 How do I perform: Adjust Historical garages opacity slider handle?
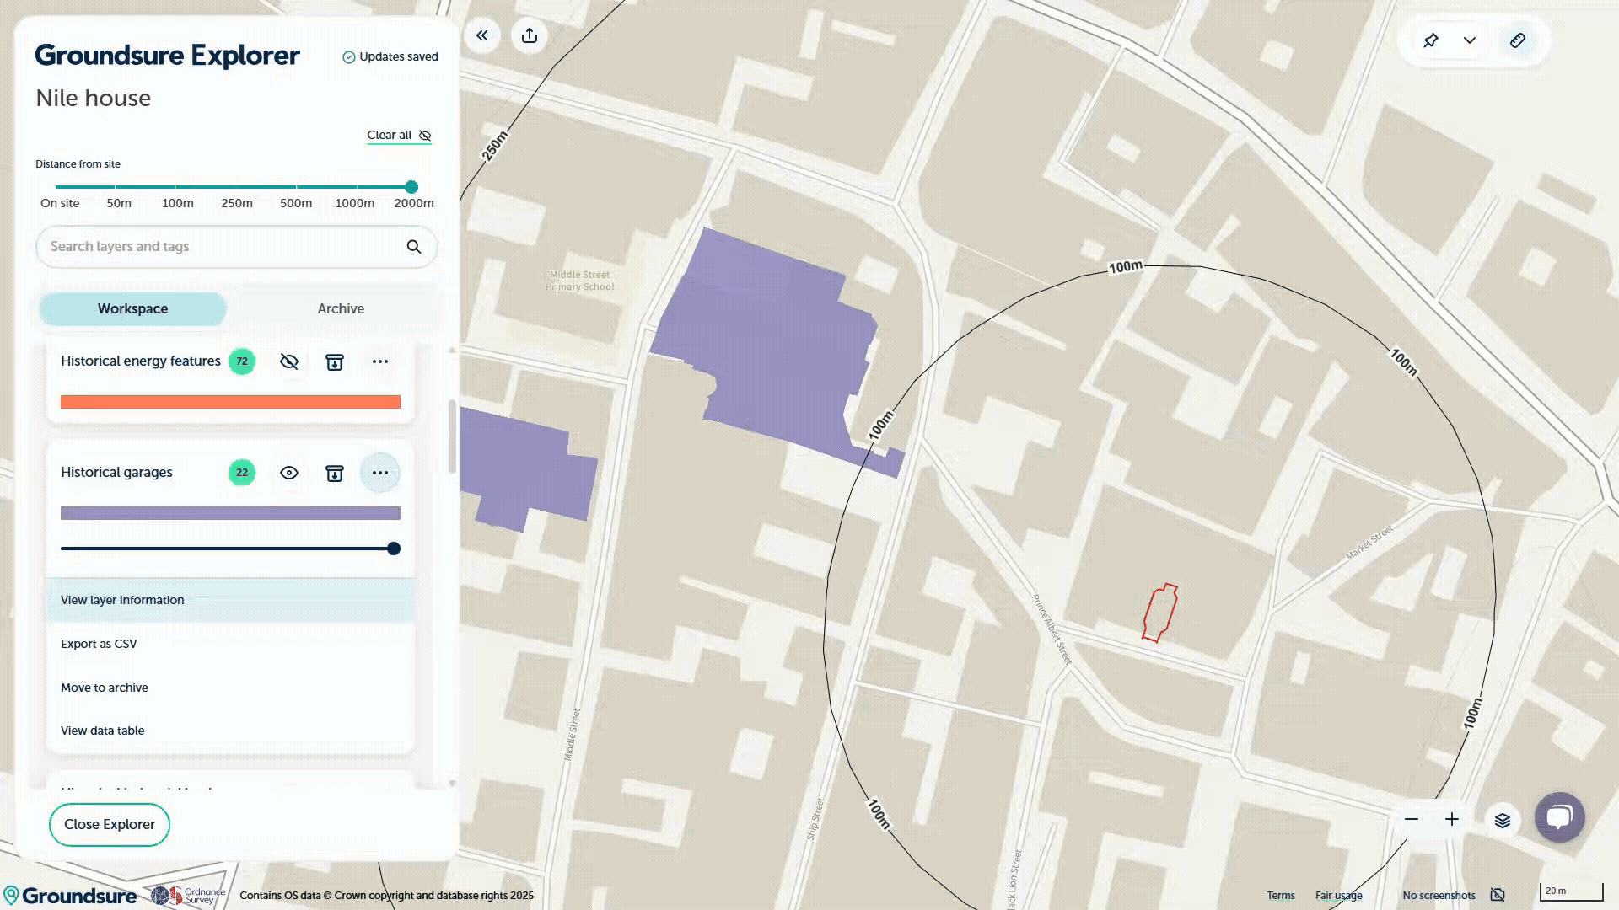click(394, 549)
